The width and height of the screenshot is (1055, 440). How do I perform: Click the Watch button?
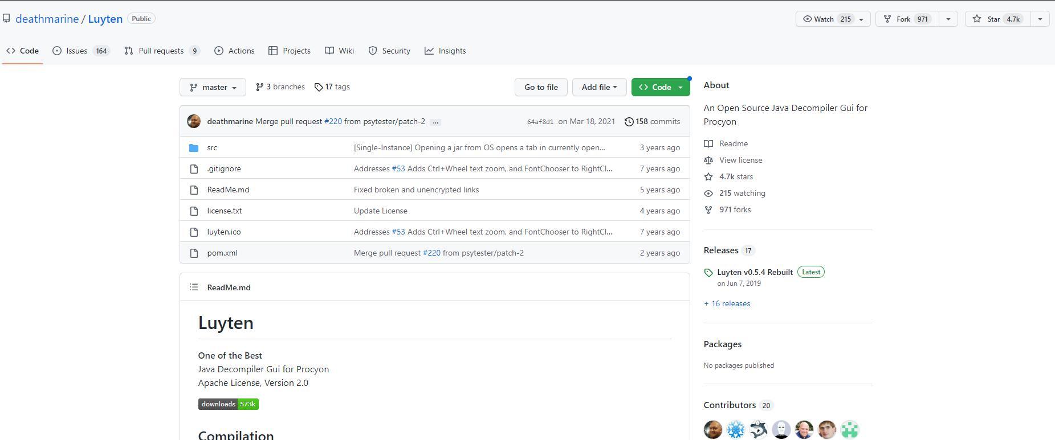tap(833, 19)
